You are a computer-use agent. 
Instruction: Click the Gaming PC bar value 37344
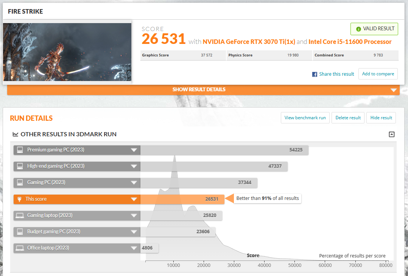(x=244, y=182)
